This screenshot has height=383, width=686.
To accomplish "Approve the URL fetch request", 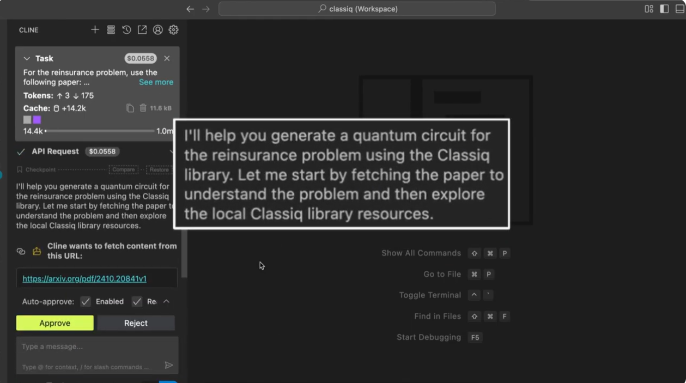I will click(54, 323).
